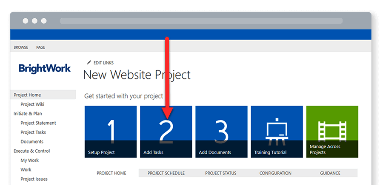Open Project Statement in left navigation

[38, 123]
